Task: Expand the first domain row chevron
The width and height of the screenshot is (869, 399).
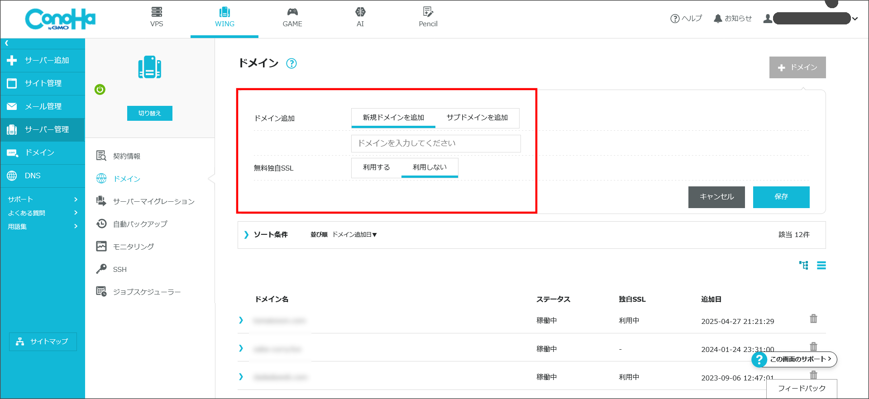Action: (x=241, y=320)
